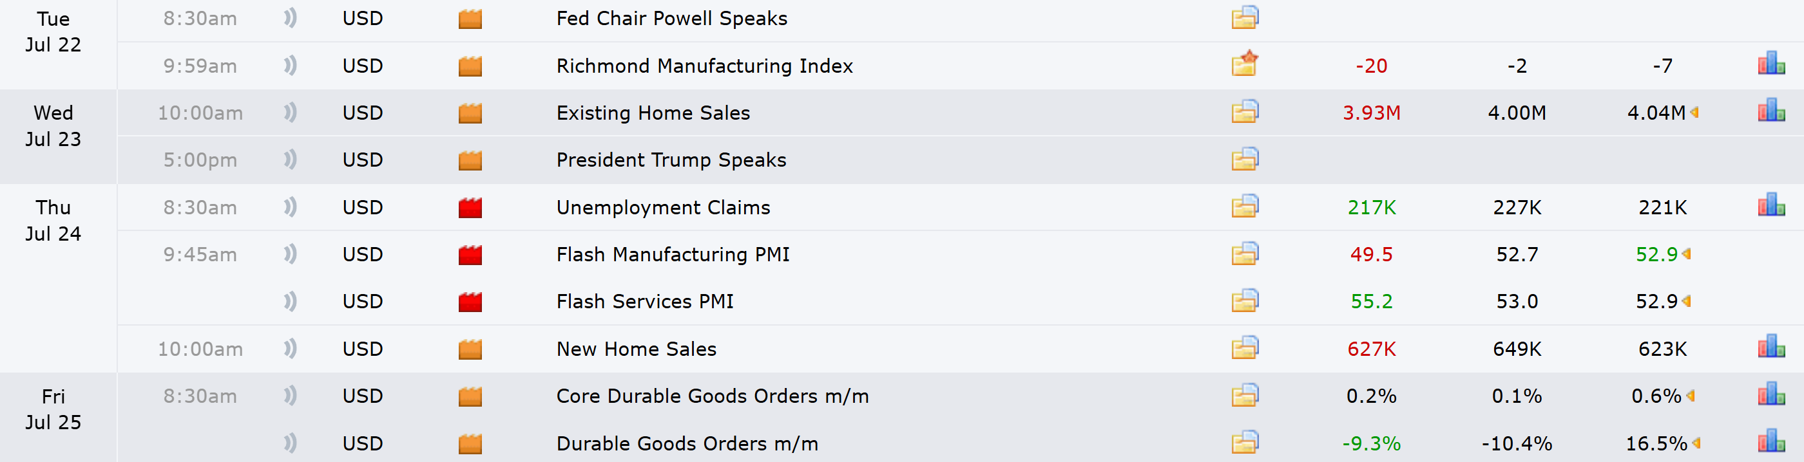The image size is (1804, 462).
Task: Expand the detail folder for President Trump Speaks
Action: click(x=1245, y=160)
